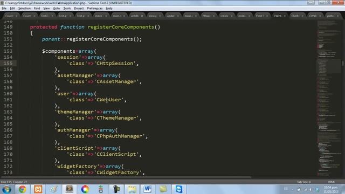Screen dimensions: 345x194
Task: Open the HTML syntax selector in status bar
Action: 331,182
